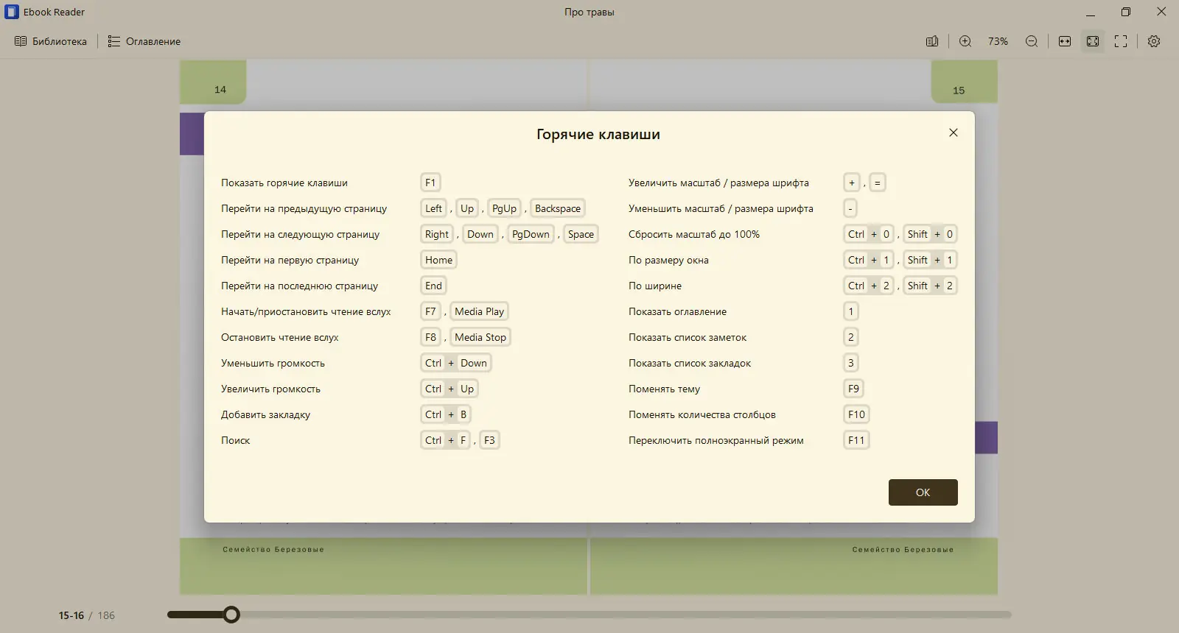Zoom out with the minus magnifier

1032,41
